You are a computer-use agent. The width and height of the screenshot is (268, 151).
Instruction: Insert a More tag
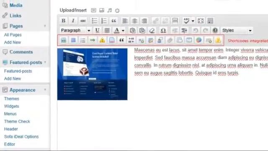[x=175, y=21]
